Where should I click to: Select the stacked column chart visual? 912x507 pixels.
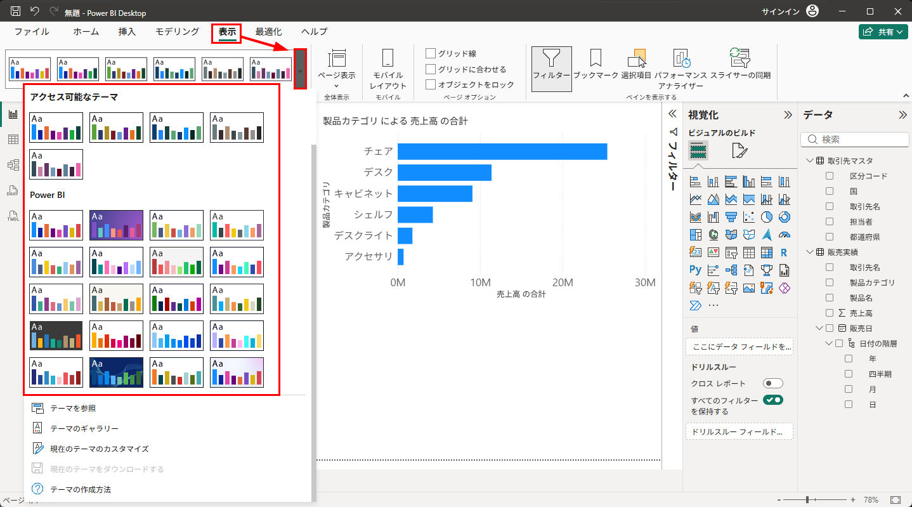(x=713, y=181)
